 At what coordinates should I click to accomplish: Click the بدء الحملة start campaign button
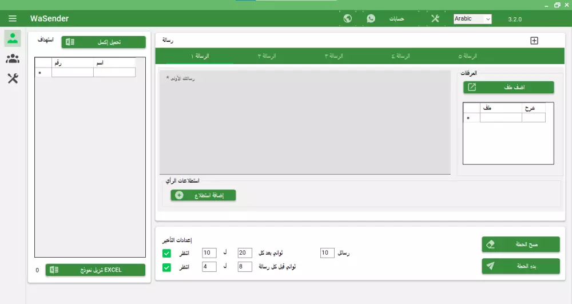[521, 266]
